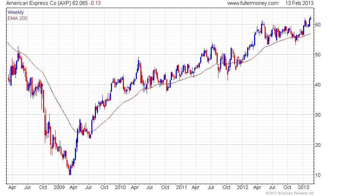Click the 60 price axis label
The image size is (343, 196).
click(318, 24)
